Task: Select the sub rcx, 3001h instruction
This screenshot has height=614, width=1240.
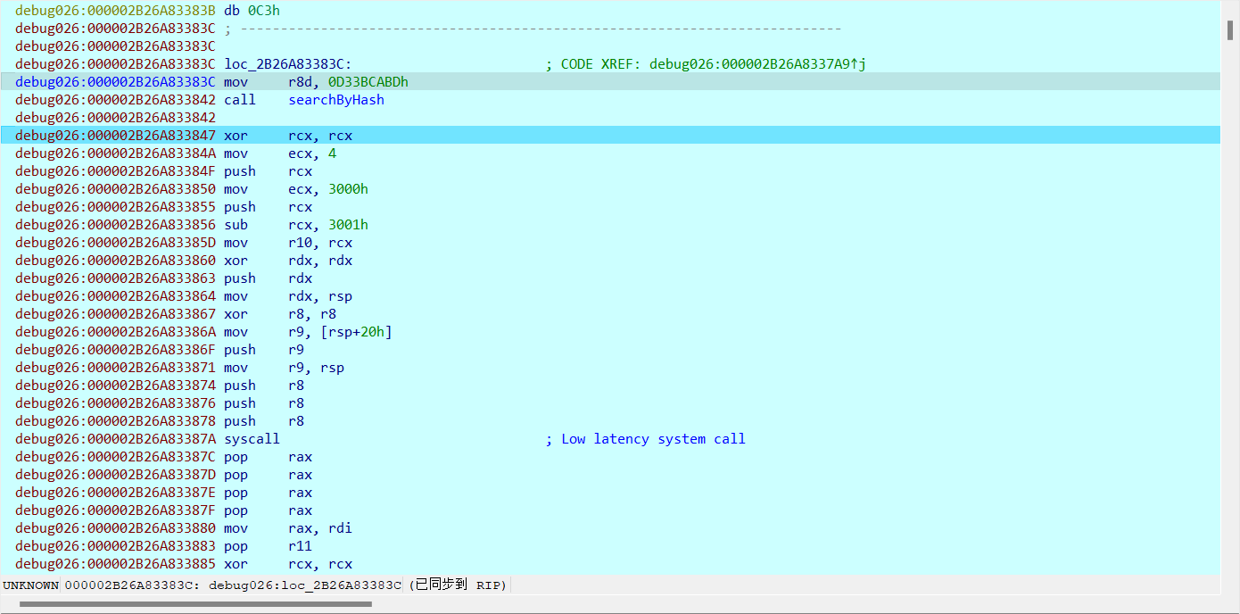Action: click(295, 225)
